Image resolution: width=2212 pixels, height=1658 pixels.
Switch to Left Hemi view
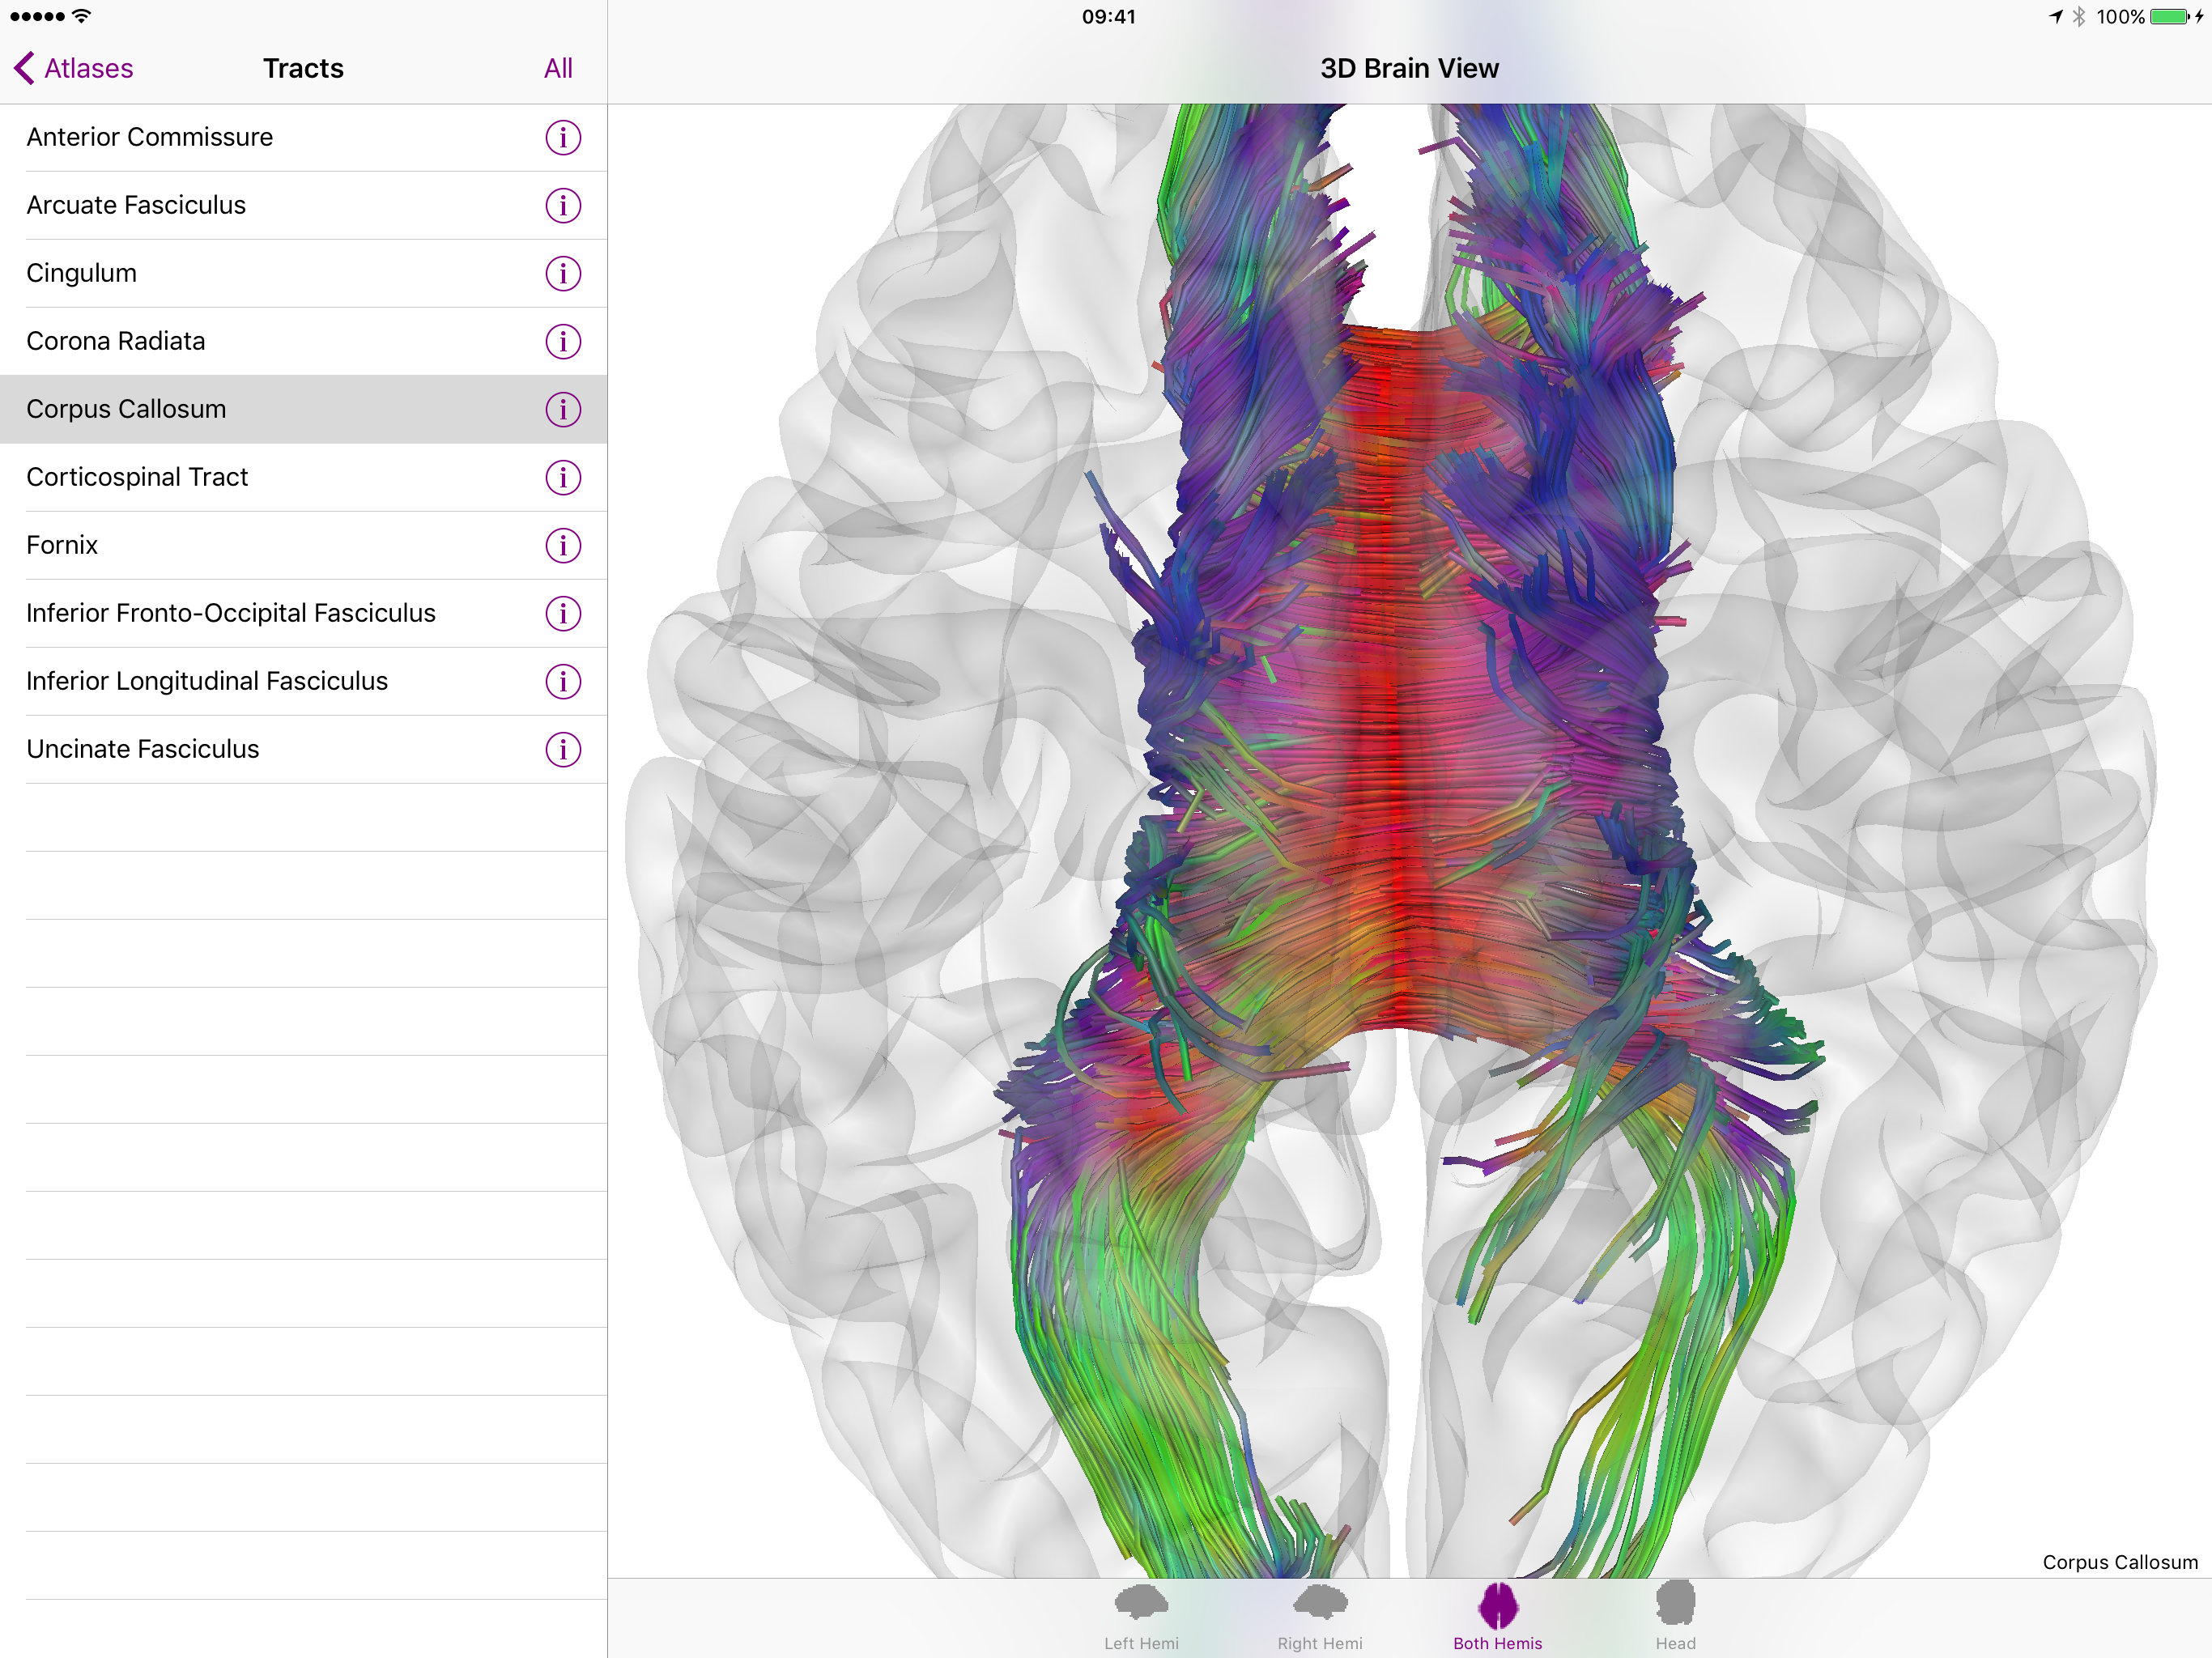(x=1141, y=1616)
